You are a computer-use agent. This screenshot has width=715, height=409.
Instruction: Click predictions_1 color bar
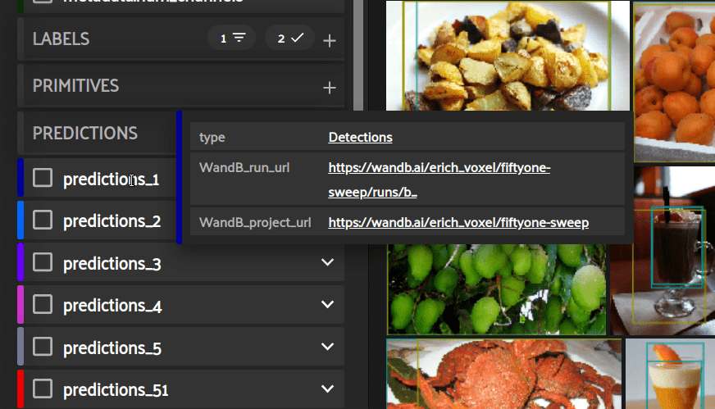20,178
